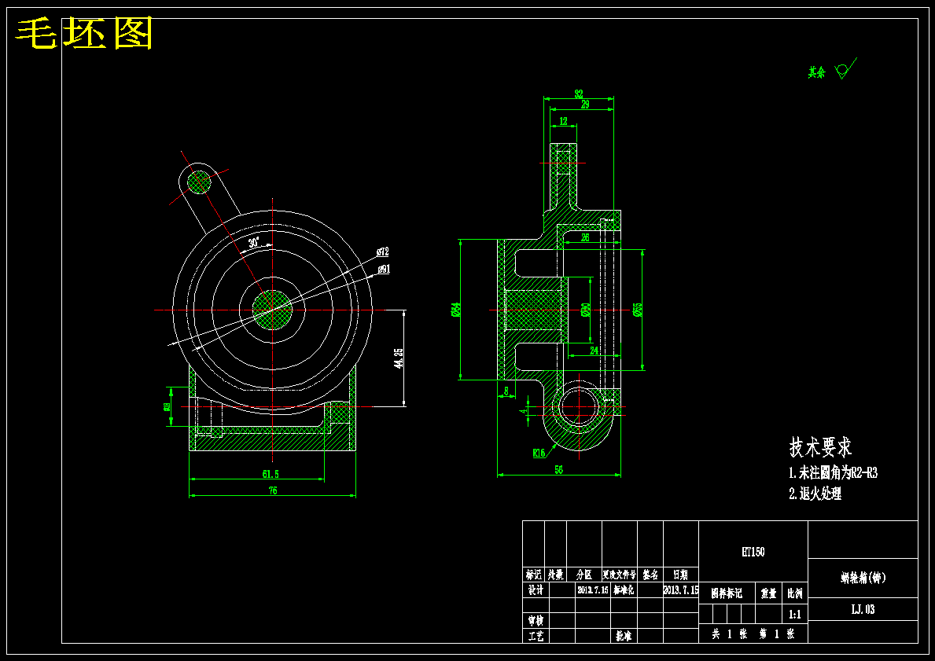935x661 pixels.
Task: Select the 1:1 scale value
Action: [795, 615]
